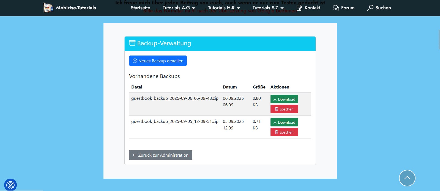Delete the 2025-09-05 backup with Löschen
The height and width of the screenshot is (191, 440).
pos(284,132)
